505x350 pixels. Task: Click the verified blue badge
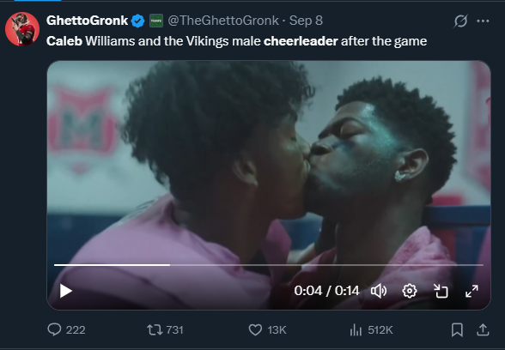[x=137, y=21]
